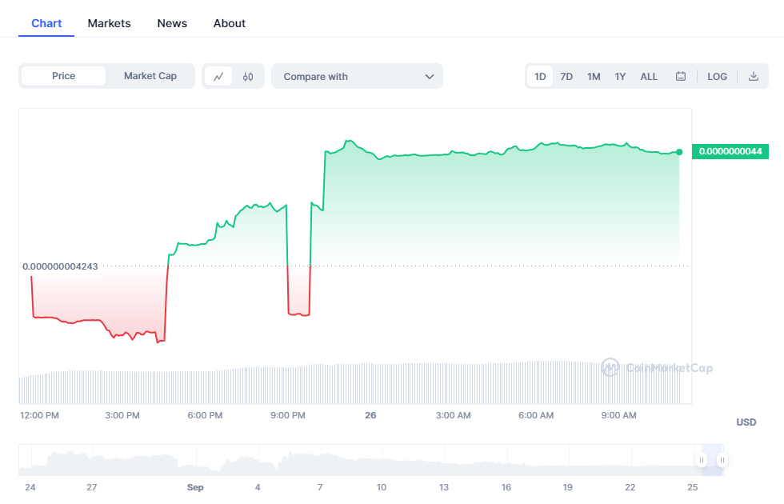
Task: Click the 24 date in timeline navigator
Action: tap(30, 487)
